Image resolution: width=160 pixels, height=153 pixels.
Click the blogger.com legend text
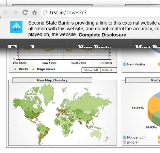[x=137, y=137]
